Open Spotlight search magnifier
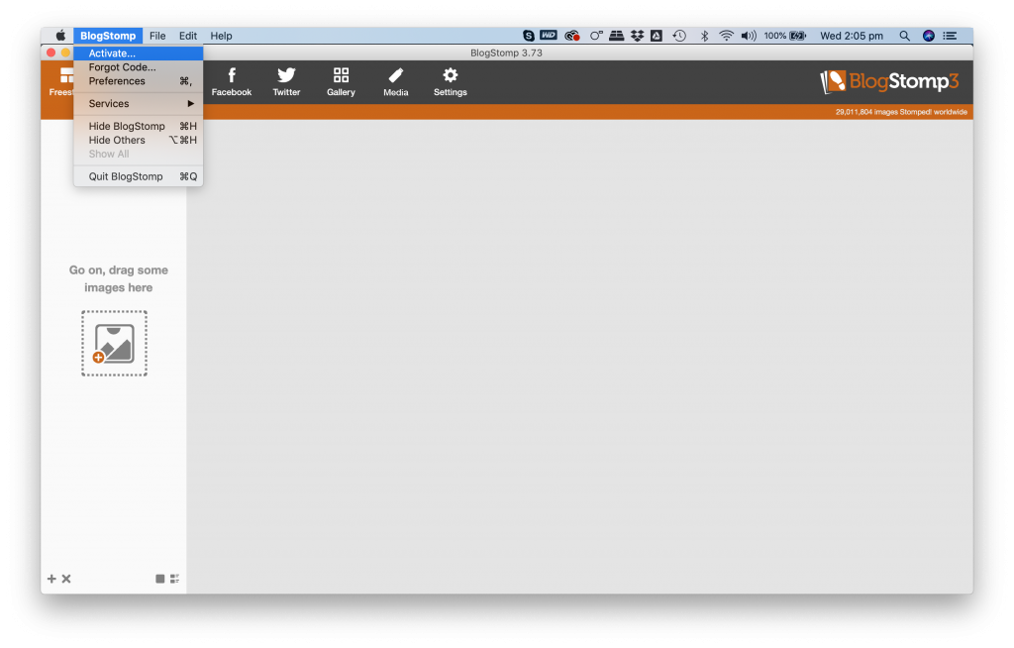Image resolution: width=1014 pixels, height=648 pixels. pos(905,36)
